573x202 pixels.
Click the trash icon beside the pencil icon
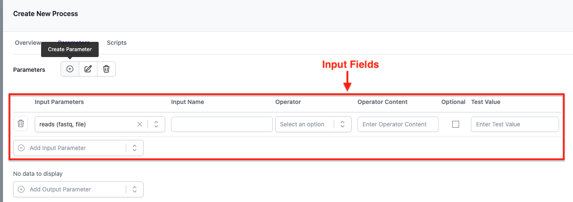pyautogui.click(x=106, y=69)
